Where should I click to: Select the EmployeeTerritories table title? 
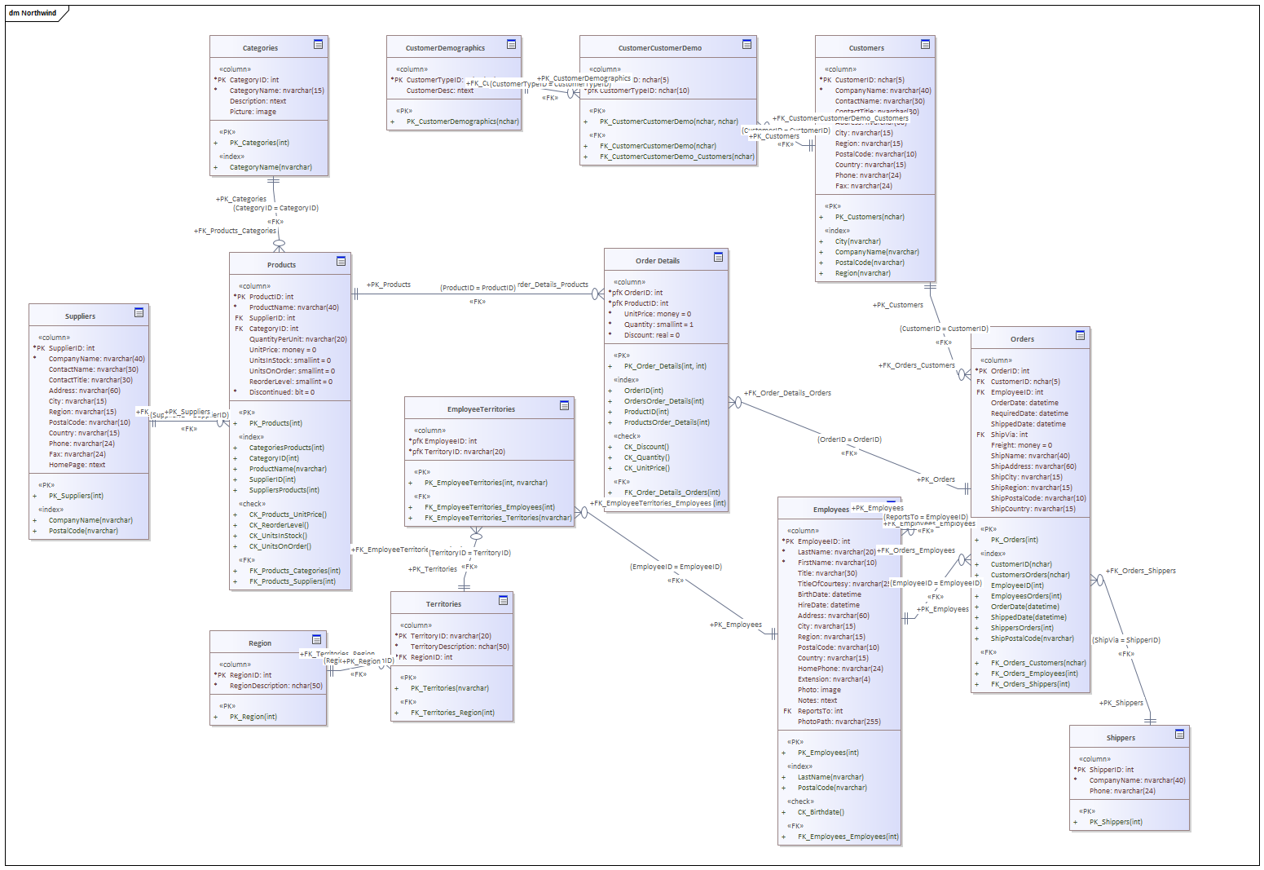click(x=481, y=409)
